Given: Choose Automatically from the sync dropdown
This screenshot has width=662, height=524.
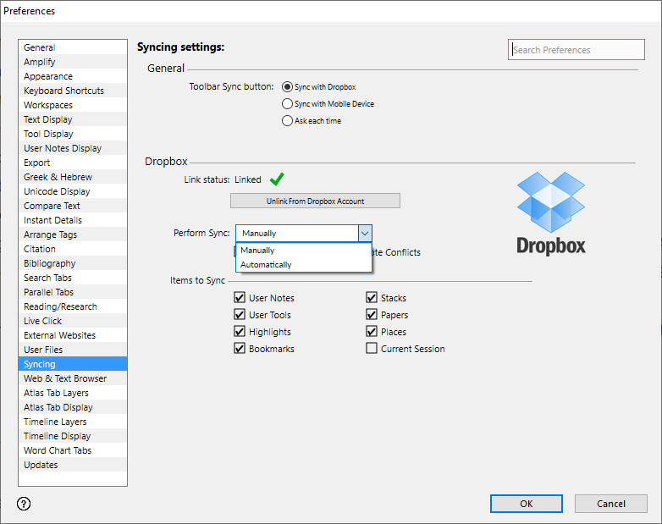Looking at the screenshot, I should point(266,265).
